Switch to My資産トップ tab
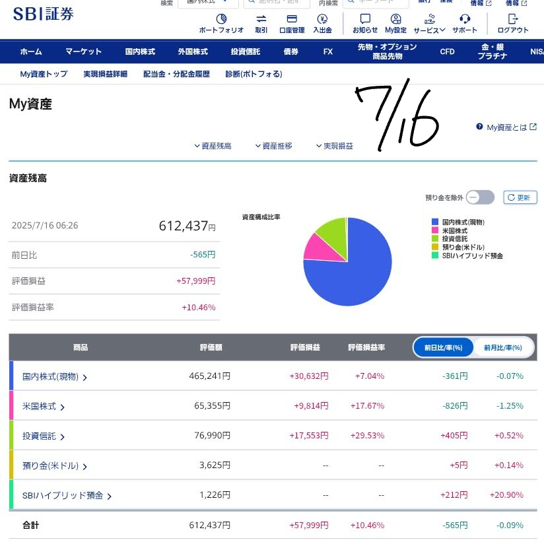Viewport: 544px width, 546px height. [x=44, y=74]
